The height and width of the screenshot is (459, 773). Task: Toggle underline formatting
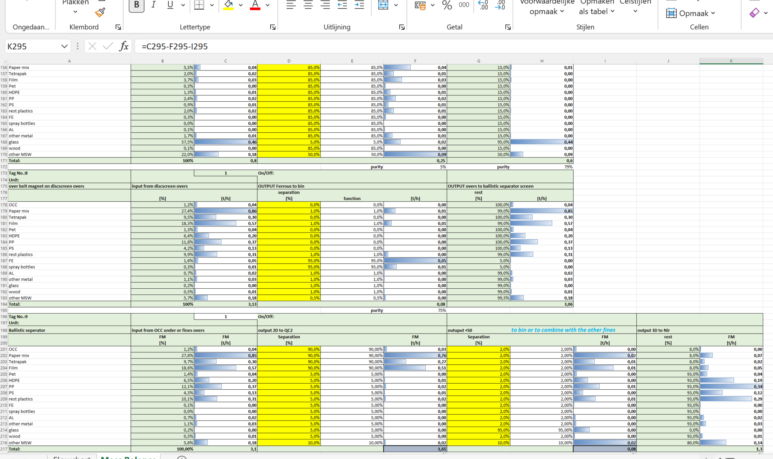pyautogui.click(x=170, y=5)
